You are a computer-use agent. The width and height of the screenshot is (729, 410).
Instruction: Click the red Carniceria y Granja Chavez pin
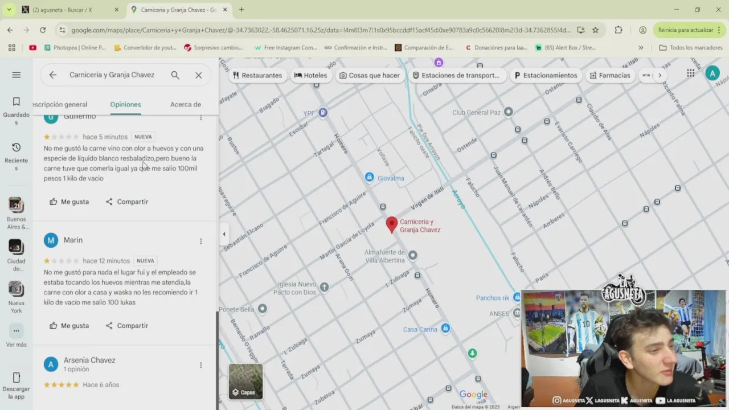click(x=391, y=225)
